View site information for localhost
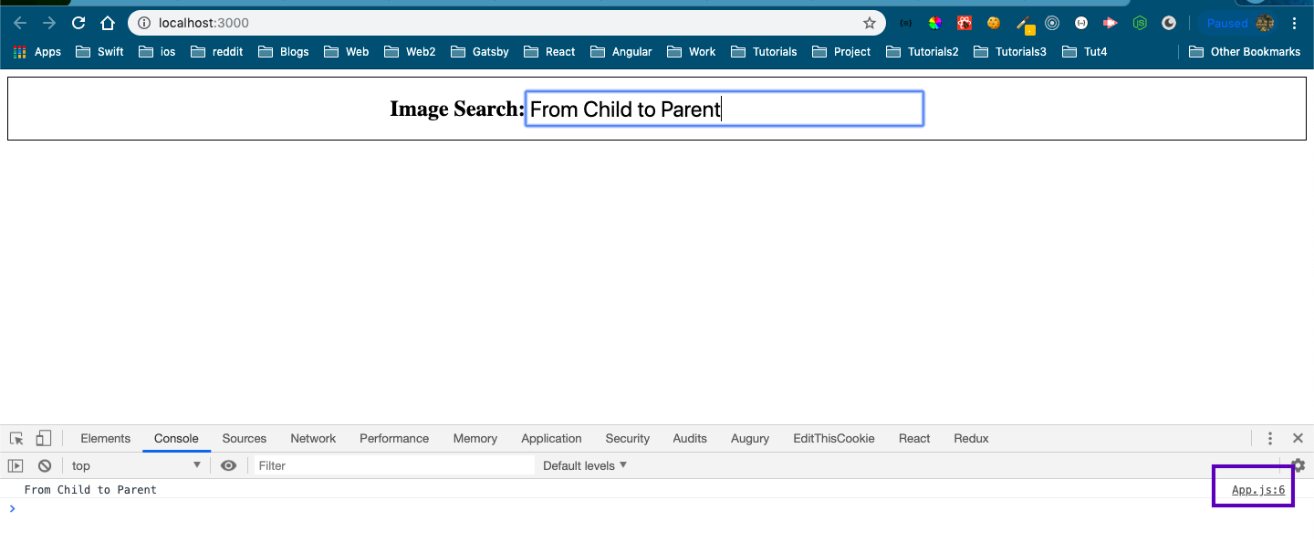Viewport: 1314px width, 542px height. [144, 23]
